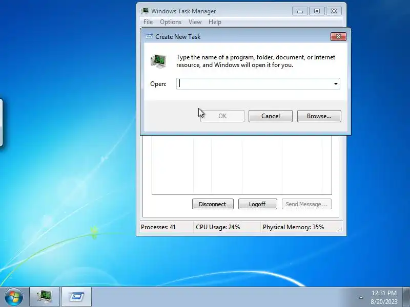Click the Task Manager title bar icon

tap(145, 11)
